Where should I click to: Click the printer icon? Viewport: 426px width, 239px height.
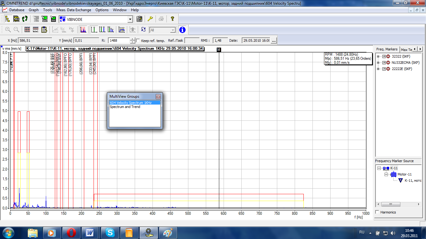click(161, 19)
